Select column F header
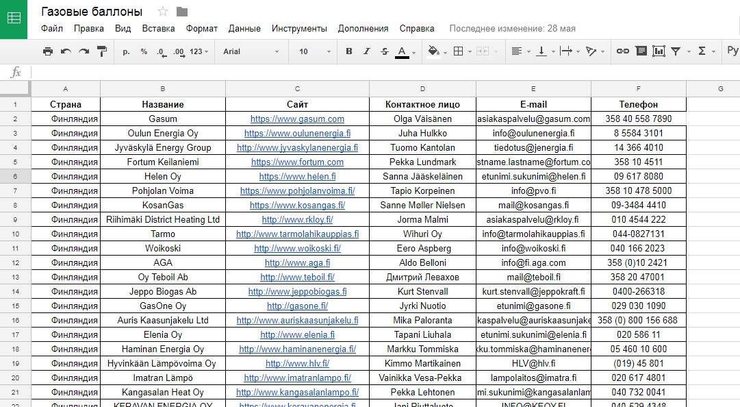 639,89
